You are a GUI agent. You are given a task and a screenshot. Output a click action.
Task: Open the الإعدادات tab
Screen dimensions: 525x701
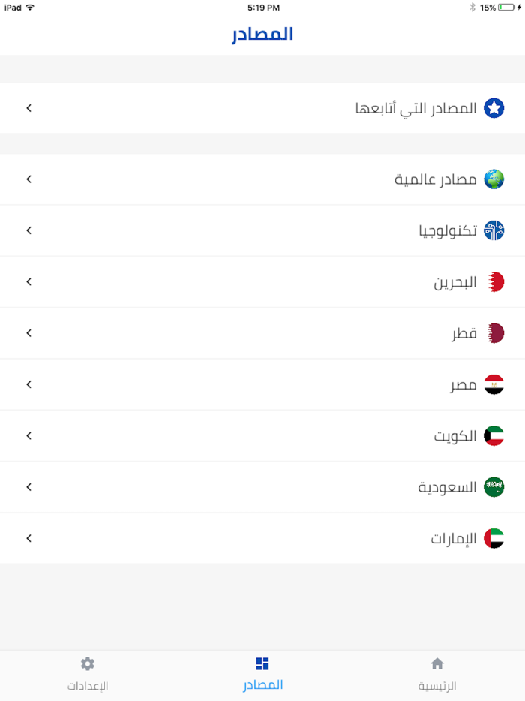point(88,675)
